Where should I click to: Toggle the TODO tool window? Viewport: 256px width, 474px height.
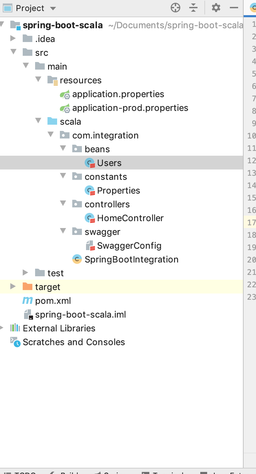tap(21, 472)
